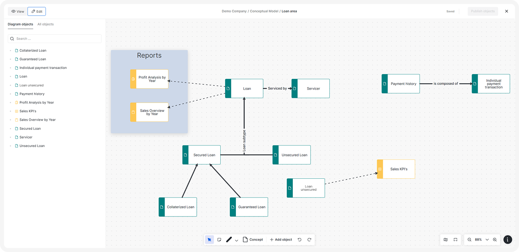Image resolution: width=519 pixels, height=252 pixels.
Task: Click the sidebar search field
Action: tap(55, 39)
